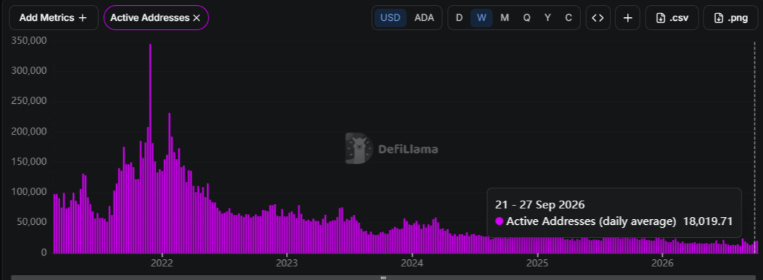Viewport: 763px width, 280px height.
Task: Click the 2023 x-axis label
Action: click(287, 263)
